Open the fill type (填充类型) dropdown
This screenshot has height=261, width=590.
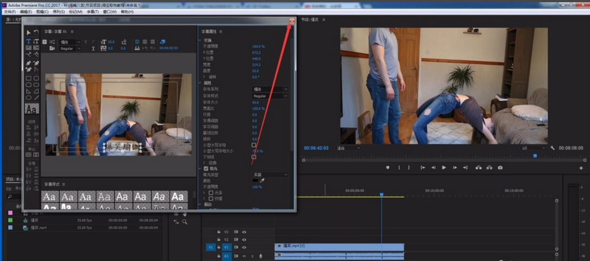[270, 175]
